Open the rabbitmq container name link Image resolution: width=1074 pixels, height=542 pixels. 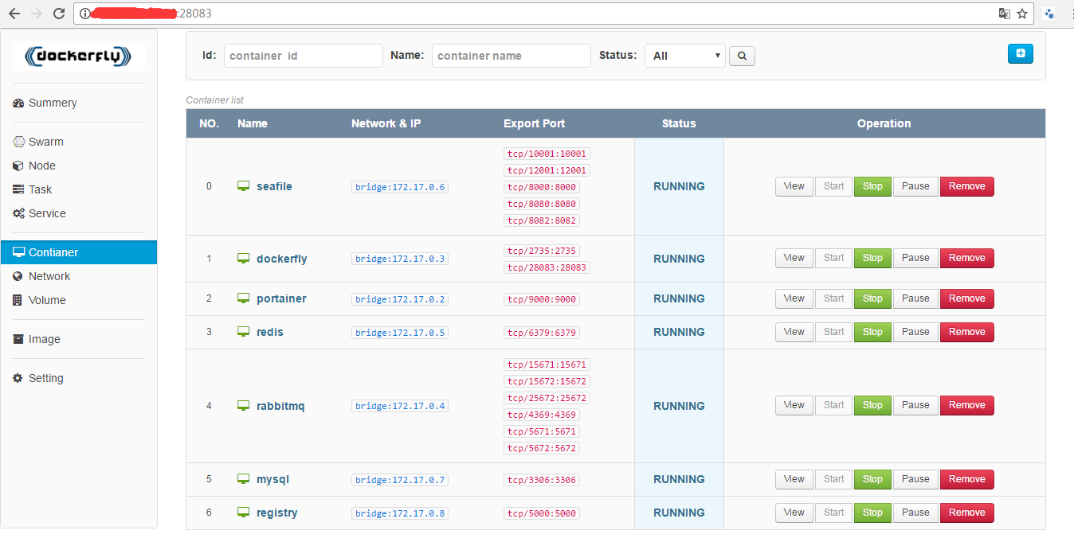point(280,406)
